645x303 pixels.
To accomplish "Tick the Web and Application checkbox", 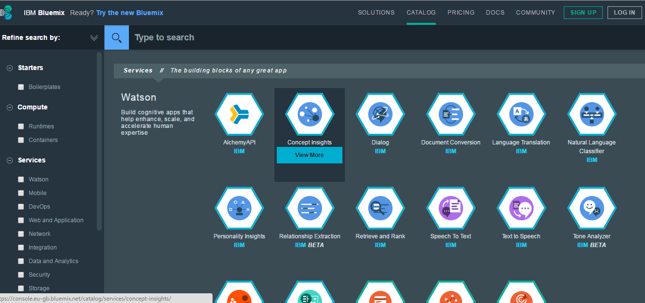I will tap(21, 220).
